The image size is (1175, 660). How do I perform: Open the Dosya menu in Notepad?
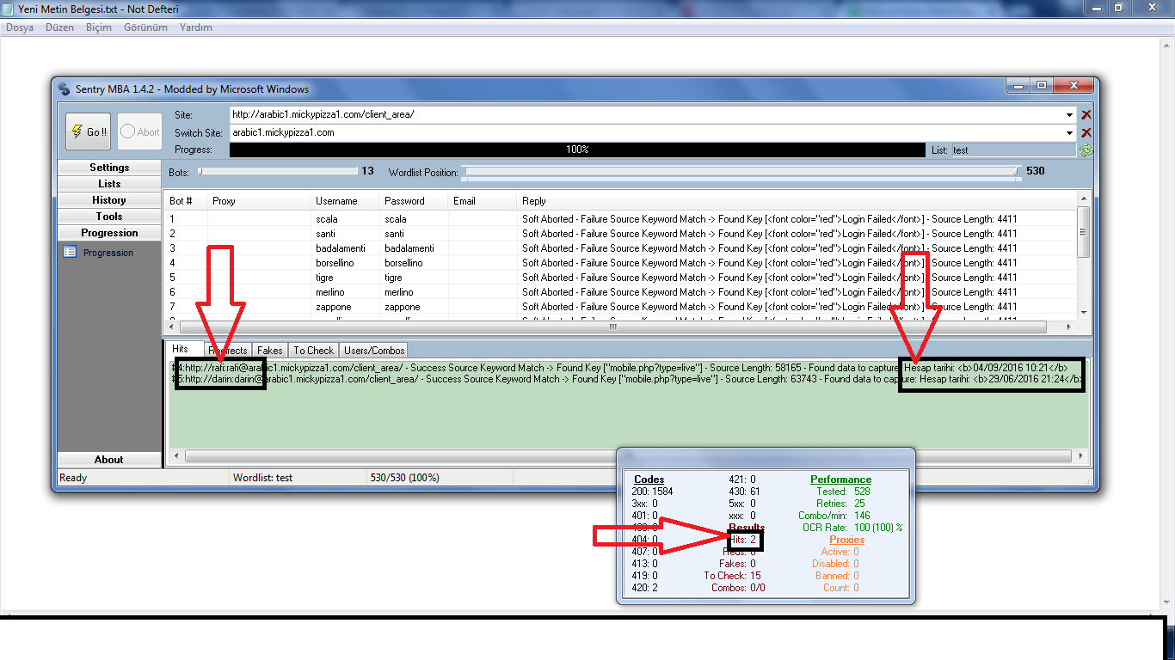click(x=20, y=27)
